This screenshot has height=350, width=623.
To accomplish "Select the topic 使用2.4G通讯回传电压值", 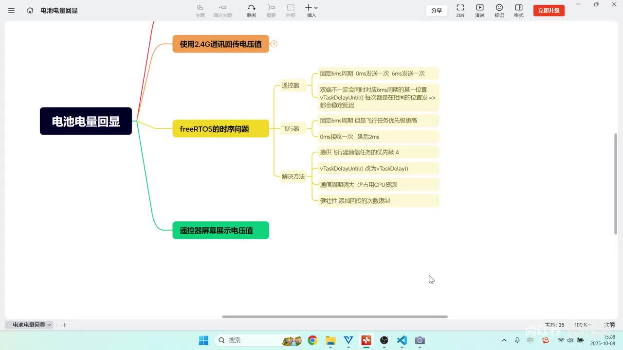I will [220, 44].
